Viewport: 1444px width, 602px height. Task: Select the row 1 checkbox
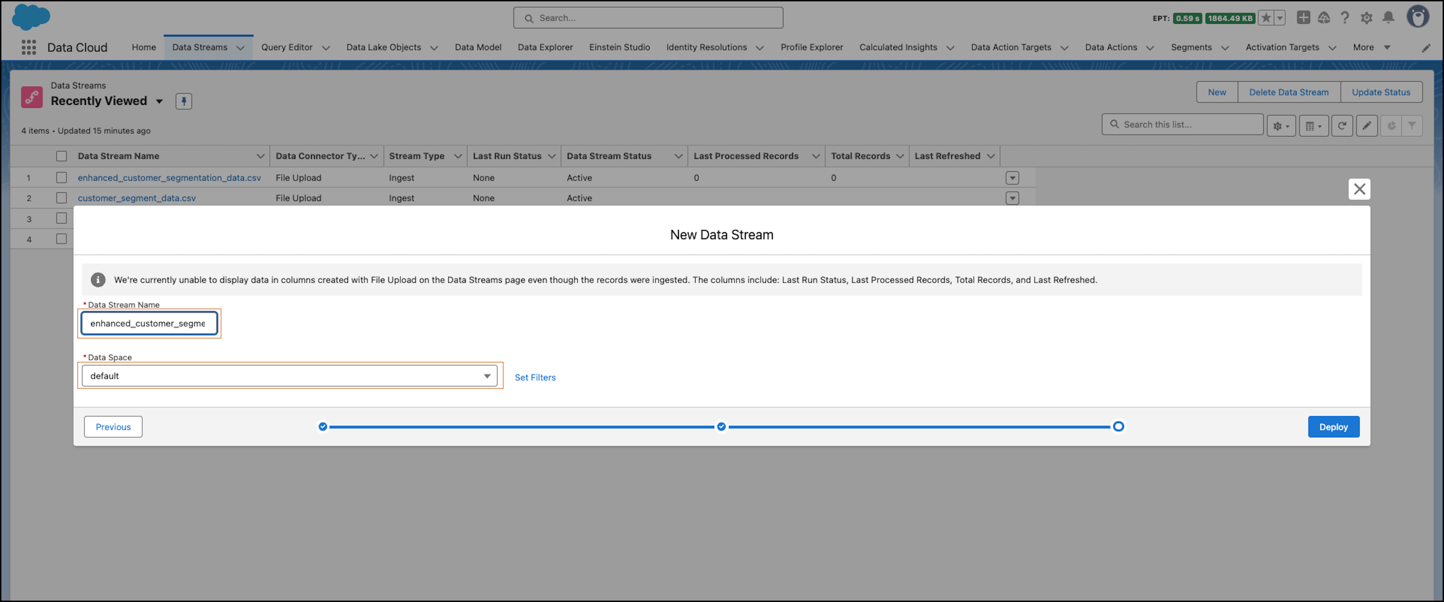coord(62,178)
